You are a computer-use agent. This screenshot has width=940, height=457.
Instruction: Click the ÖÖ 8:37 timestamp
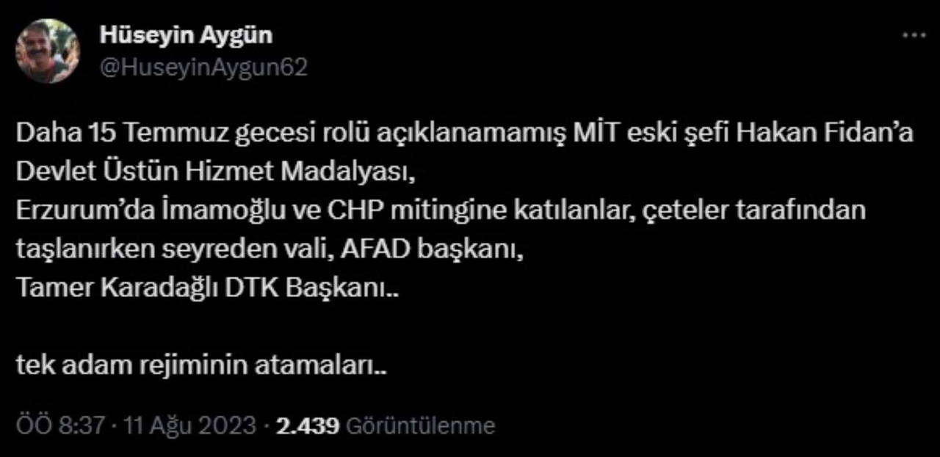point(61,425)
